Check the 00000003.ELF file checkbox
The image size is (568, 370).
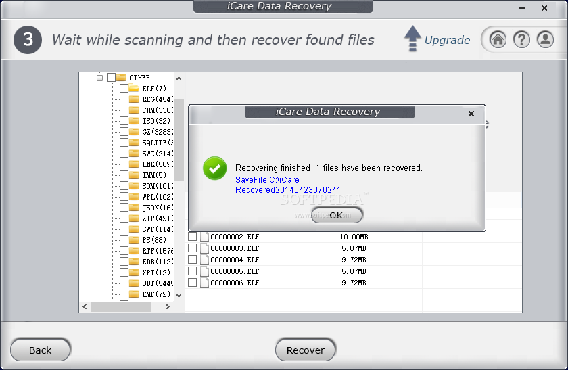pyautogui.click(x=192, y=248)
